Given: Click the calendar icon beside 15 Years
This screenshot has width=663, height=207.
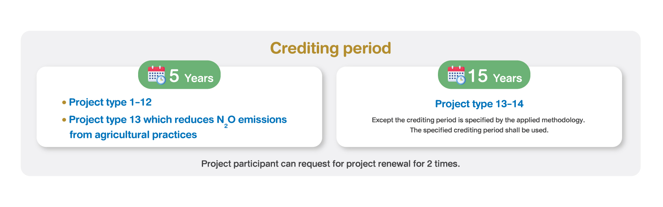Looking at the screenshot, I should click(x=456, y=75).
